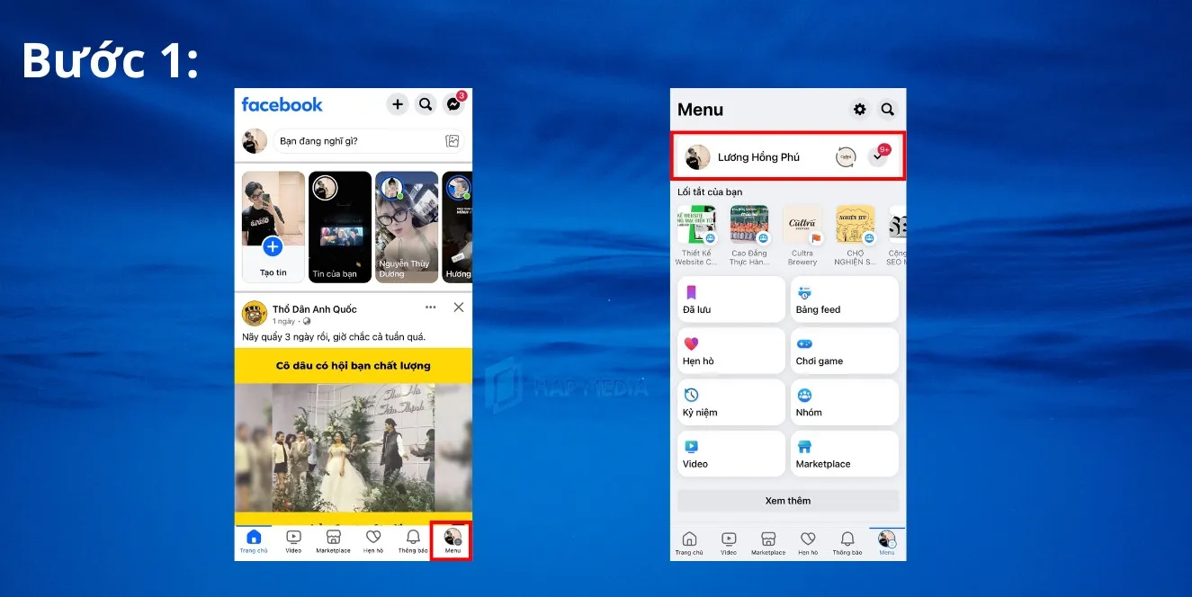Open the Kỷ niệm memories shortcut
Viewport: 1192px width, 597px height.
tap(730, 402)
